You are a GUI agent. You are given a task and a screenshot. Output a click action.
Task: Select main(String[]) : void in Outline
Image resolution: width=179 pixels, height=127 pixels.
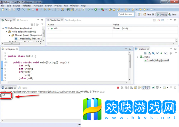(157, 60)
